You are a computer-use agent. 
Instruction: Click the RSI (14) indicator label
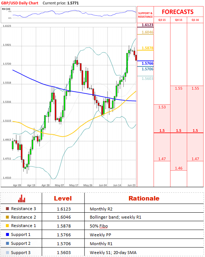click(6, 9)
